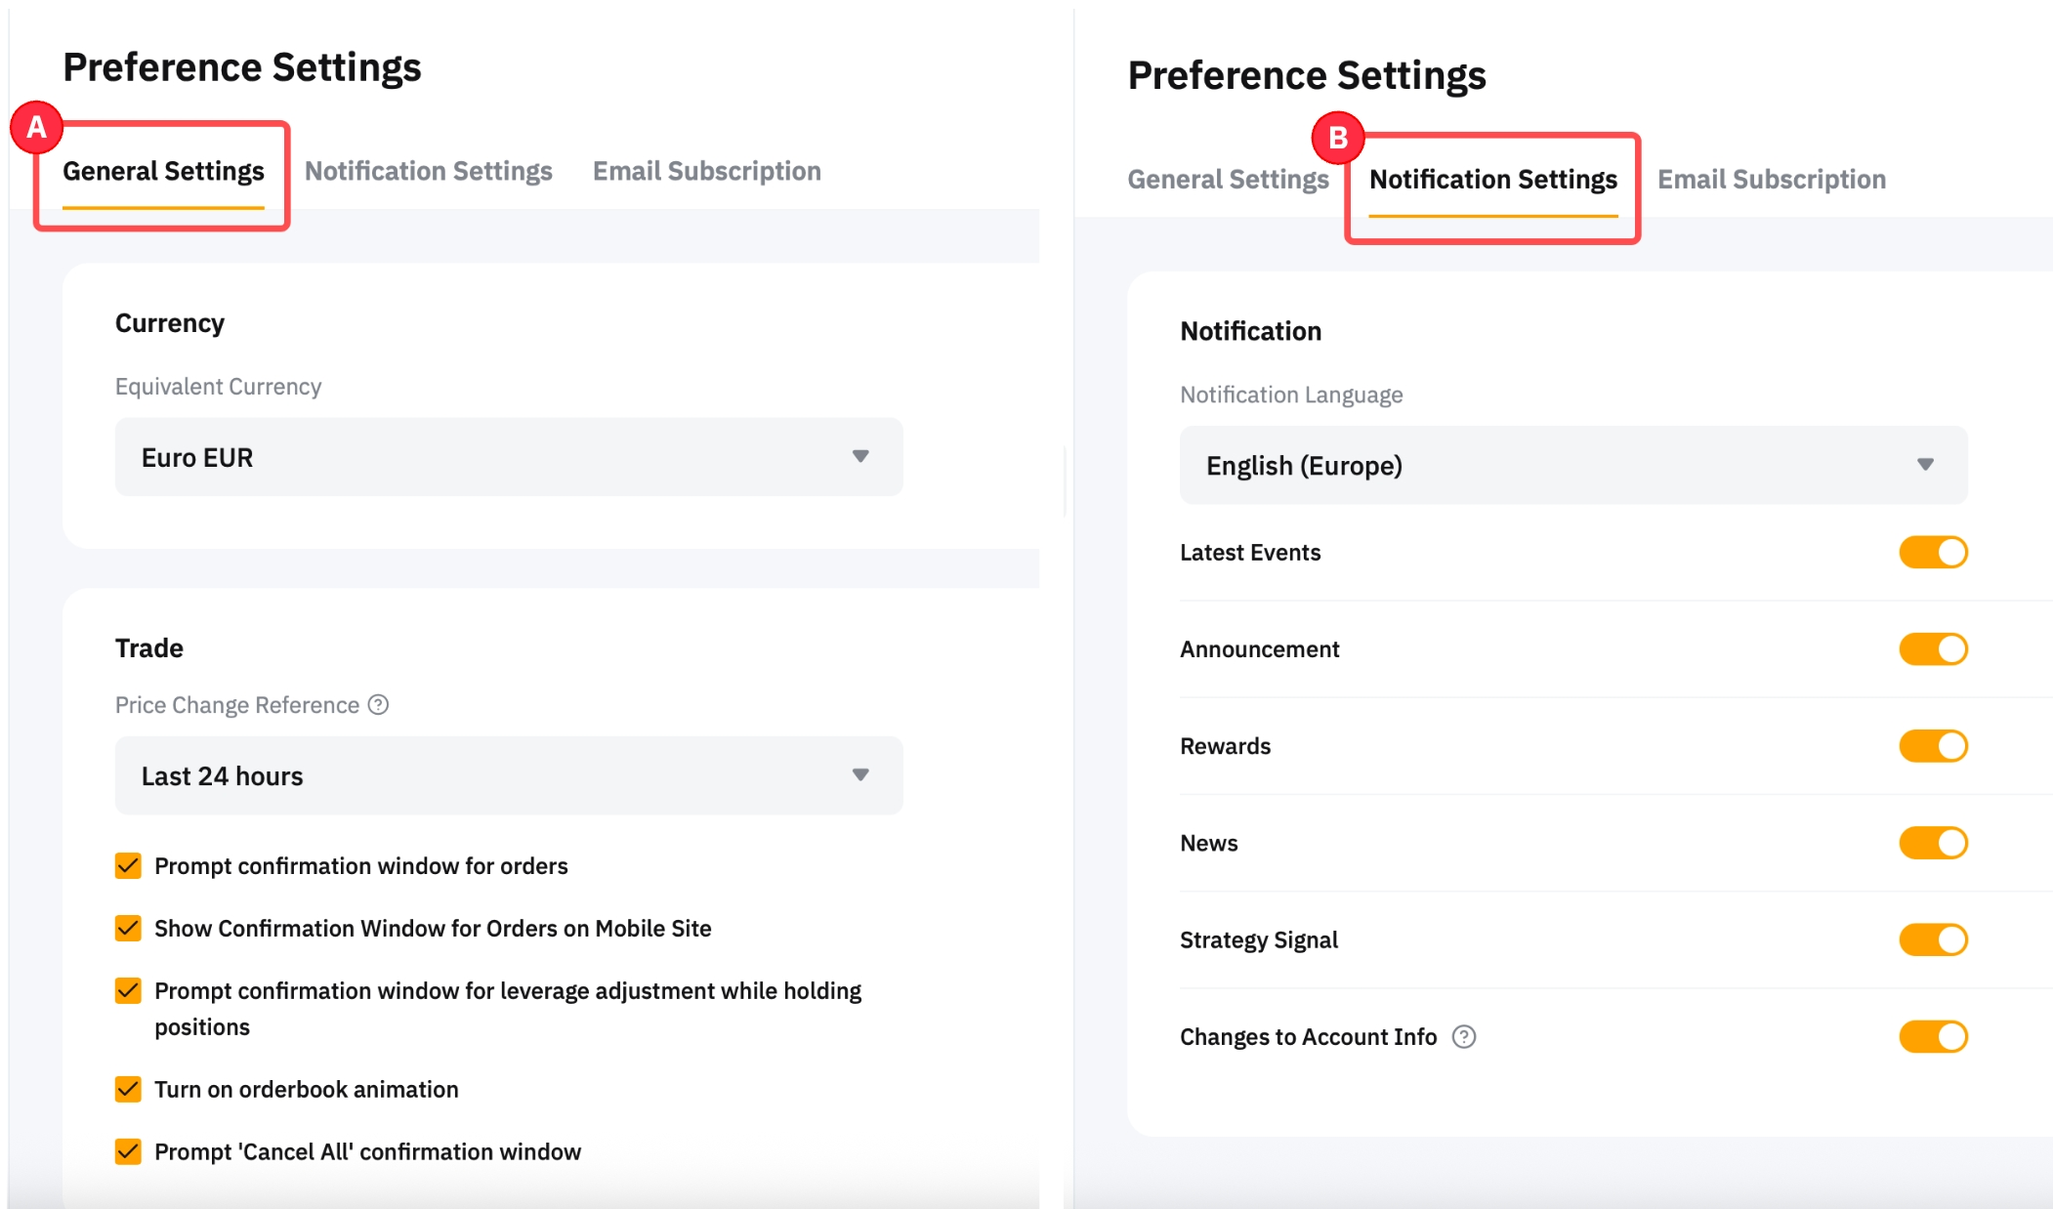Select General Settings tab in right panel
Image resolution: width=2053 pixels, height=1209 pixels.
1228,180
